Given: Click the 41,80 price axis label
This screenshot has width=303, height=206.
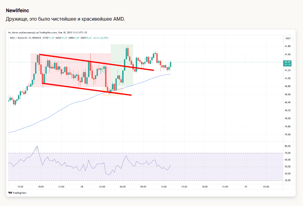Looking at the screenshot, I should (x=288, y=46).
